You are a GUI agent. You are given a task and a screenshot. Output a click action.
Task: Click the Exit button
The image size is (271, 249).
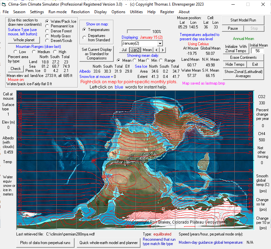pos(255,64)
